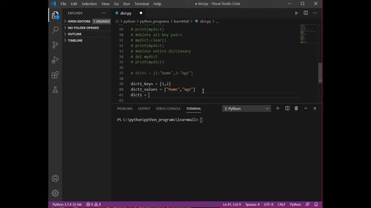Open the Run menu
Screen dimensions: 371x208
(126, 4)
